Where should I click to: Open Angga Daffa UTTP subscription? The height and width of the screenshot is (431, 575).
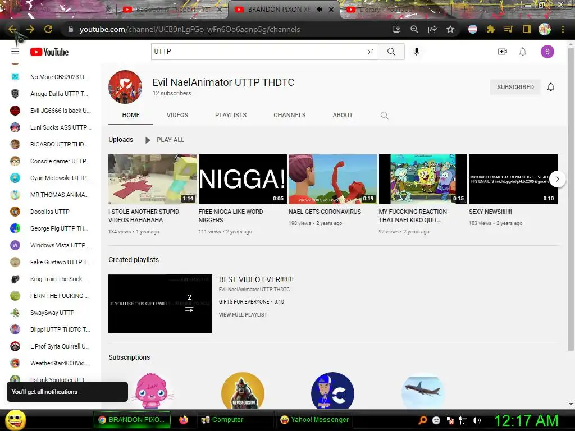click(x=51, y=94)
